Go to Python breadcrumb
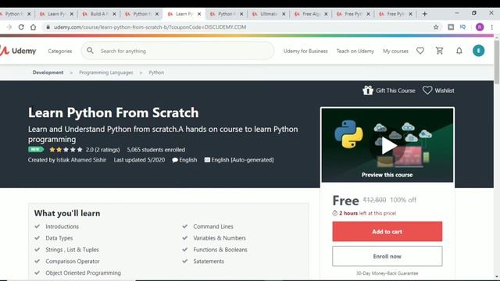This screenshot has width=500, height=281. tap(156, 73)
